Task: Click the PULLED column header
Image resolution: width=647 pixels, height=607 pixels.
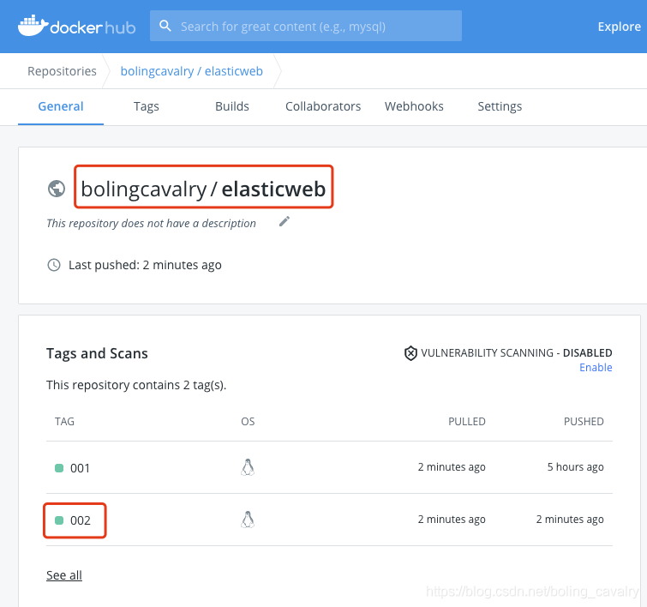Action: tap(467, 421)
